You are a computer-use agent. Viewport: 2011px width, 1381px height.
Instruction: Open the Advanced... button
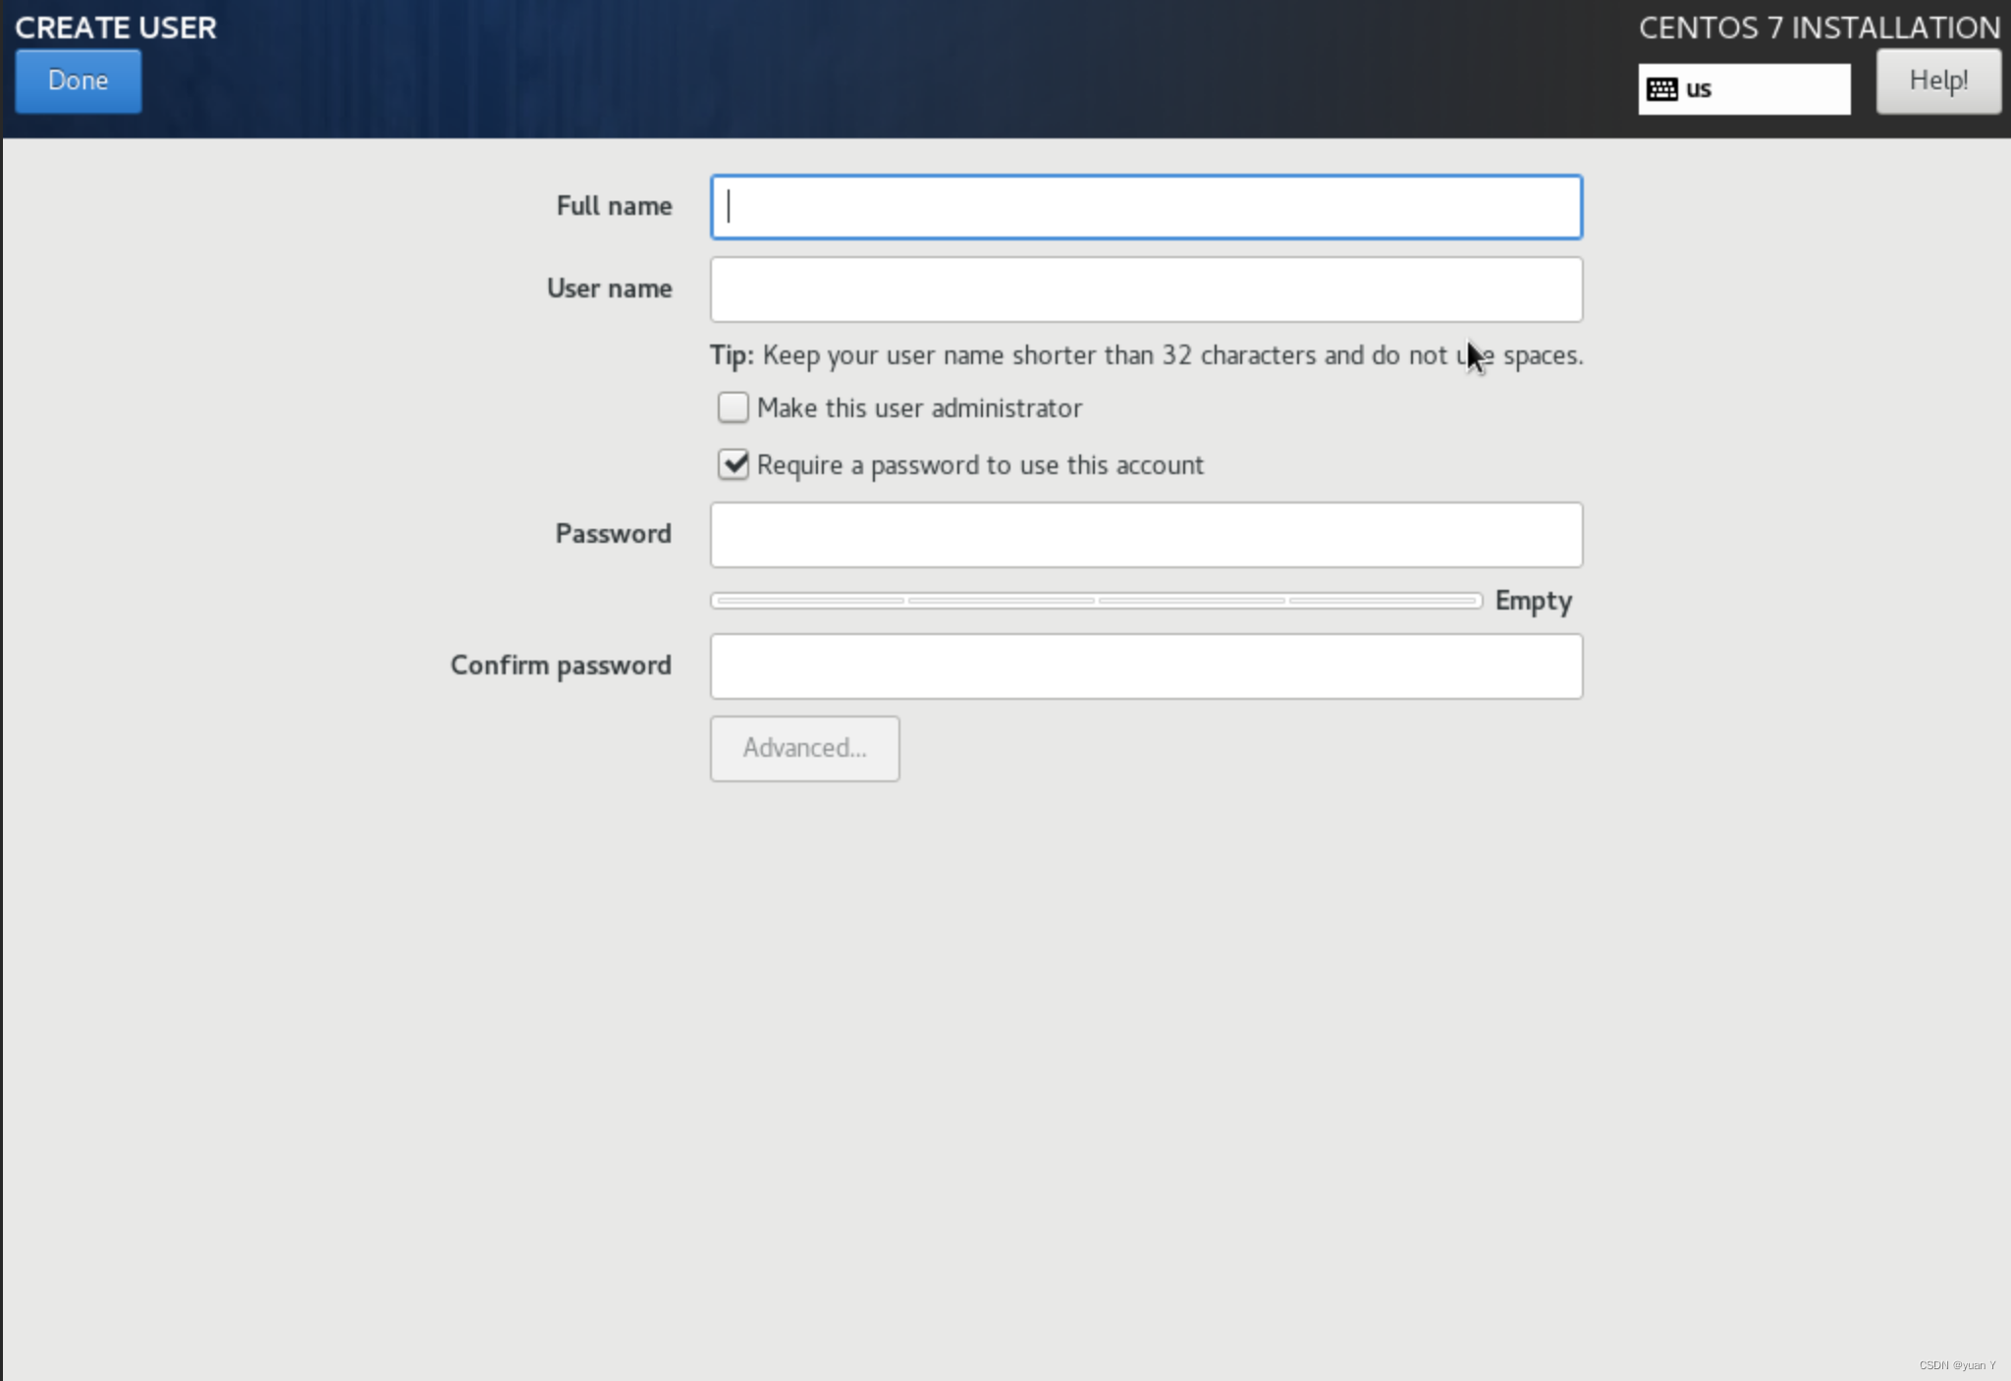(x=804, y=749)
